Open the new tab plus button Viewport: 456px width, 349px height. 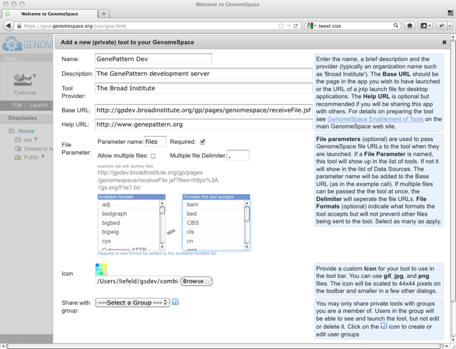click(104, 13)
